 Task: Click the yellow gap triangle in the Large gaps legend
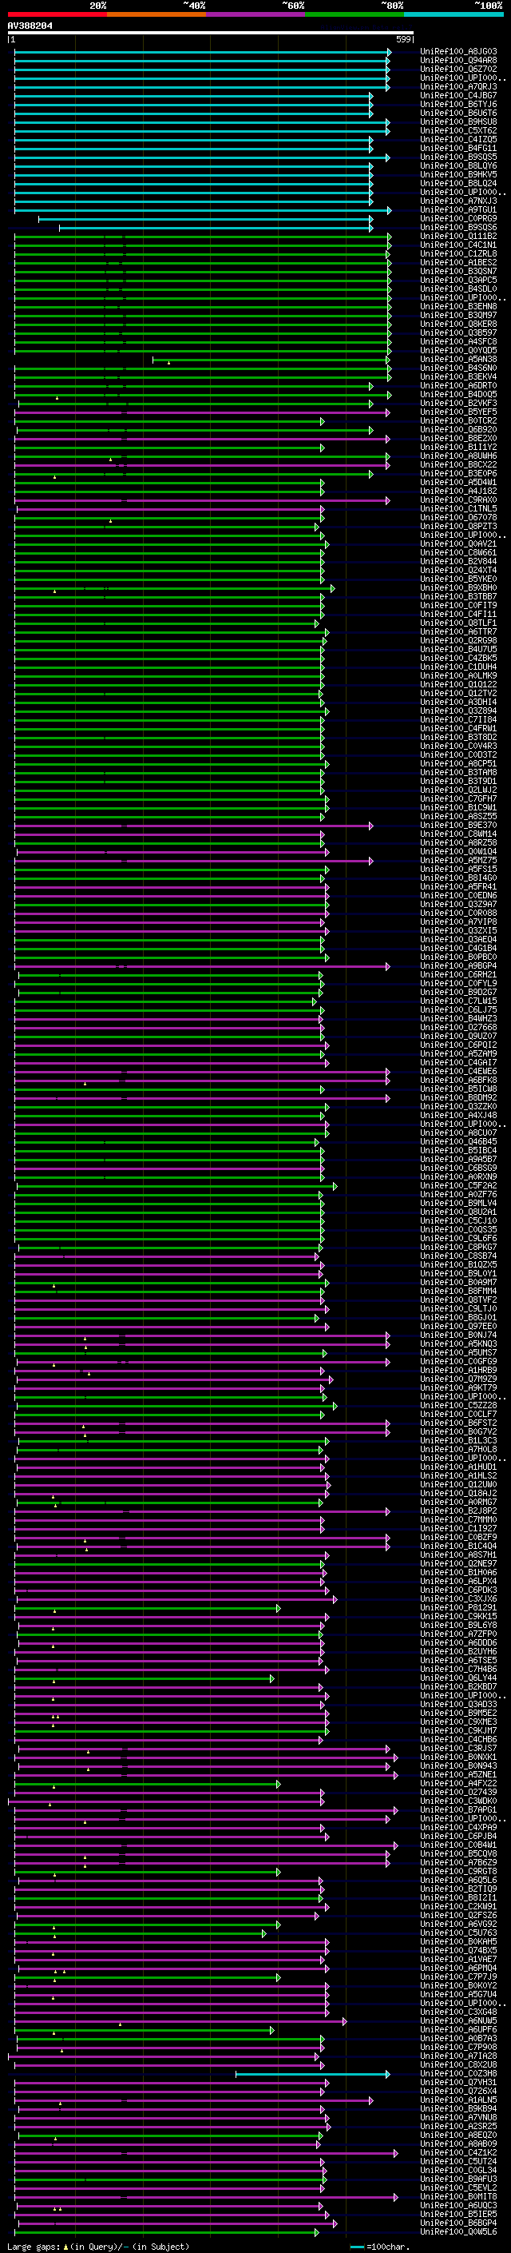pyautogui.click(x=65, y=2246)
